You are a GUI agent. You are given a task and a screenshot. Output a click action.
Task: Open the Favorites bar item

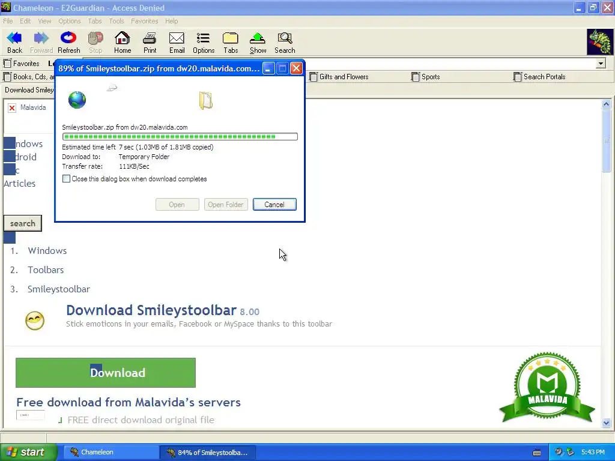[x=21, y=64]
